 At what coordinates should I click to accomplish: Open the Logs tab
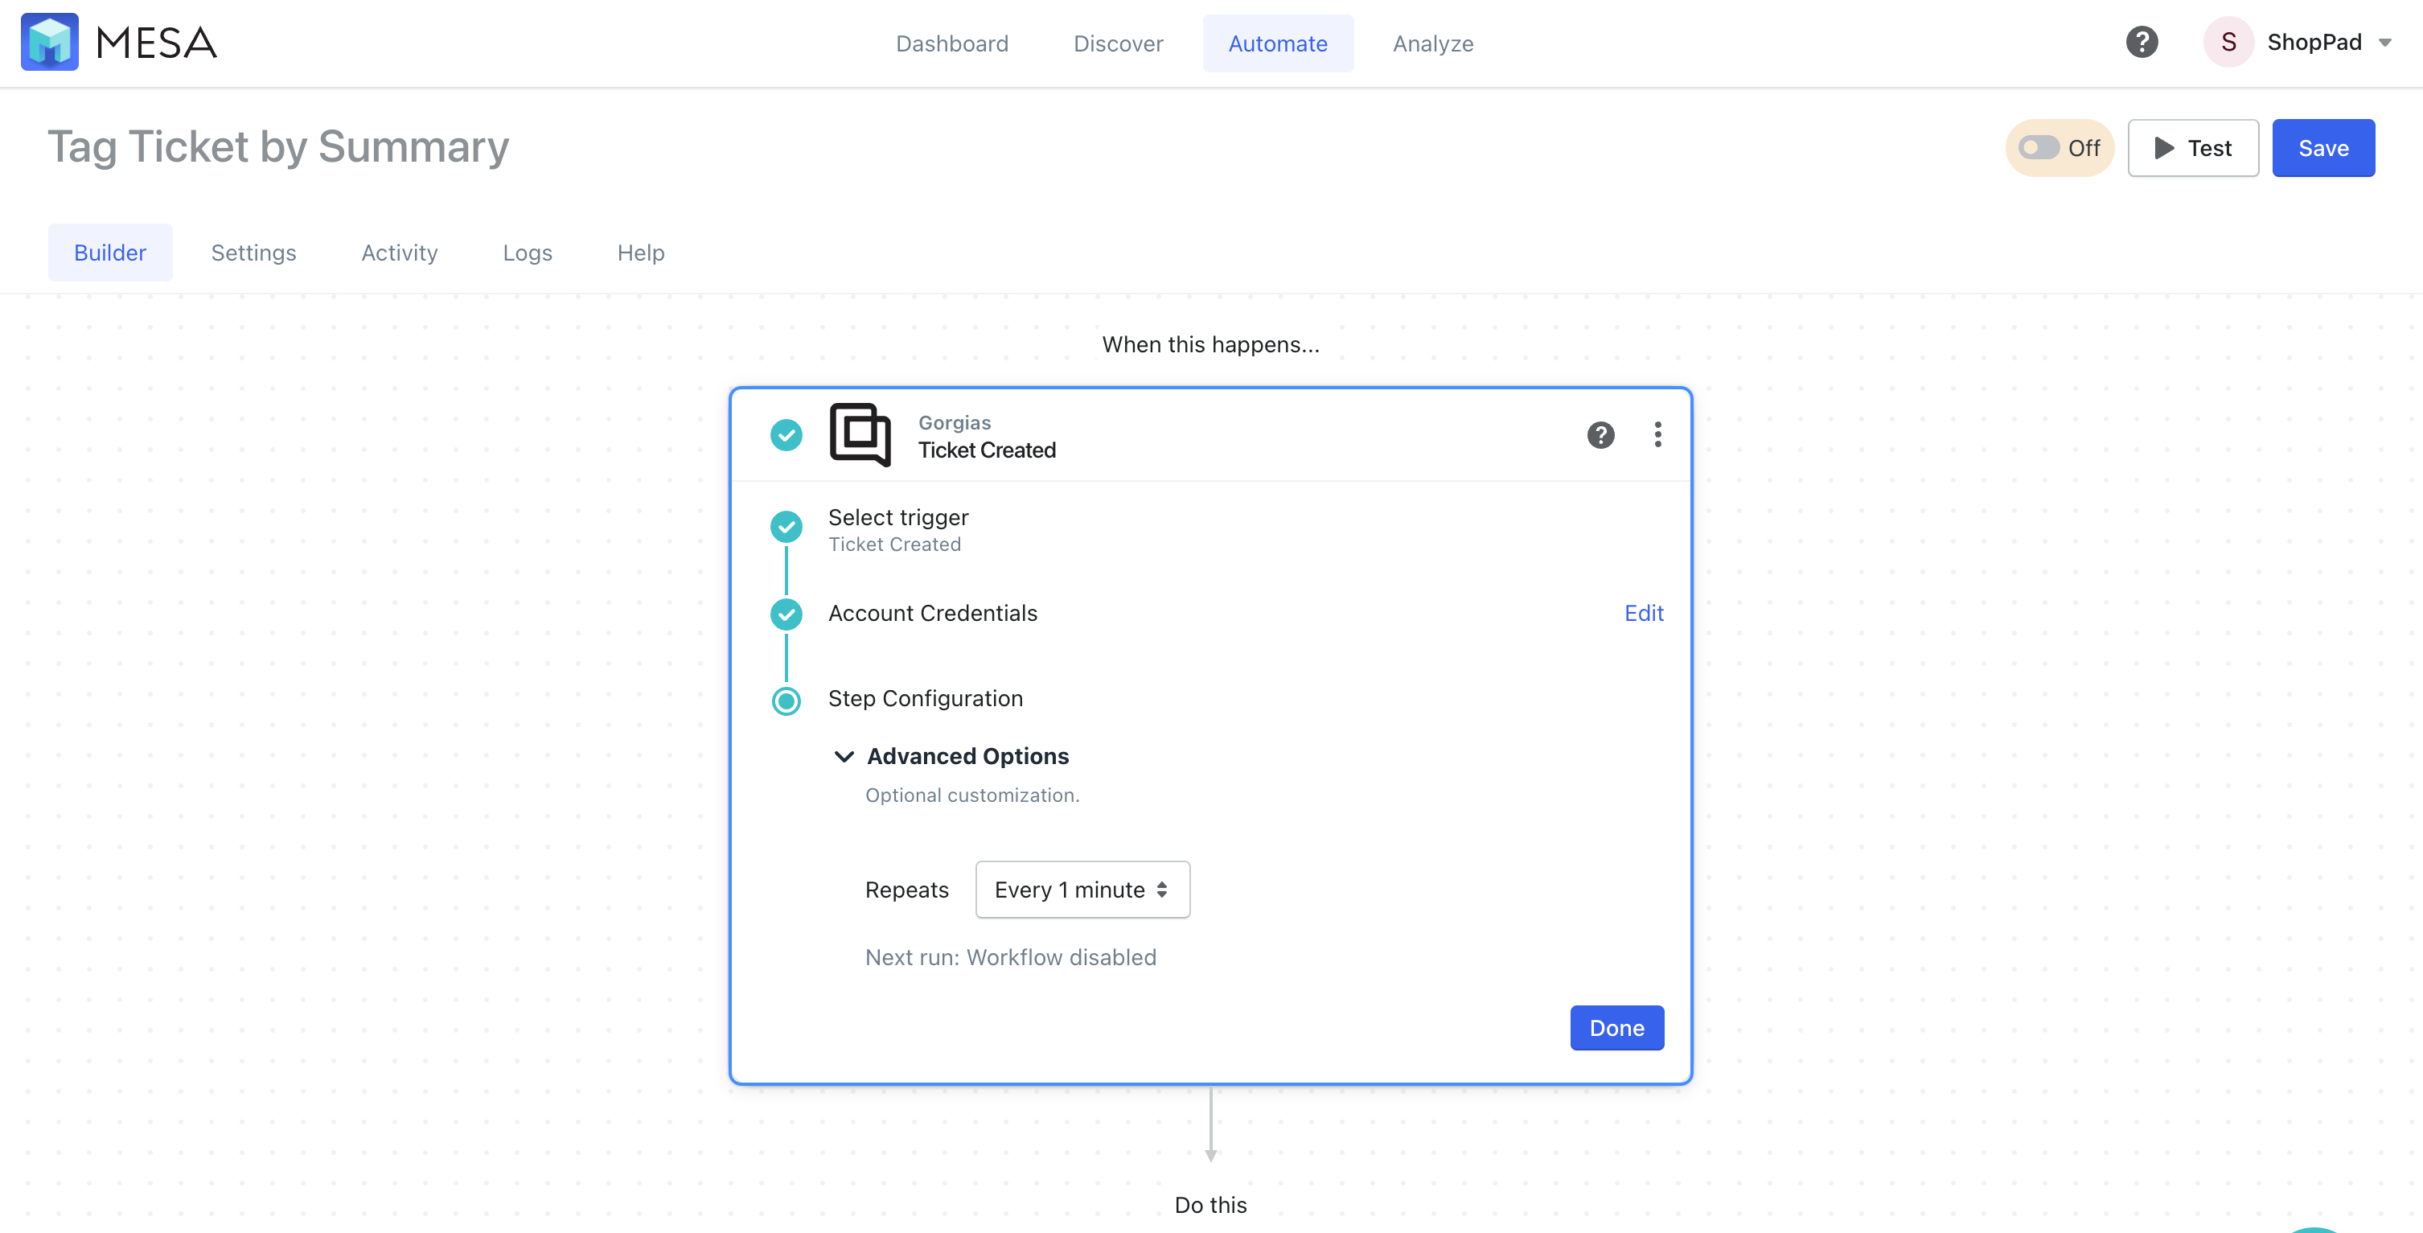pyautogui.click(x=528, y=252)
